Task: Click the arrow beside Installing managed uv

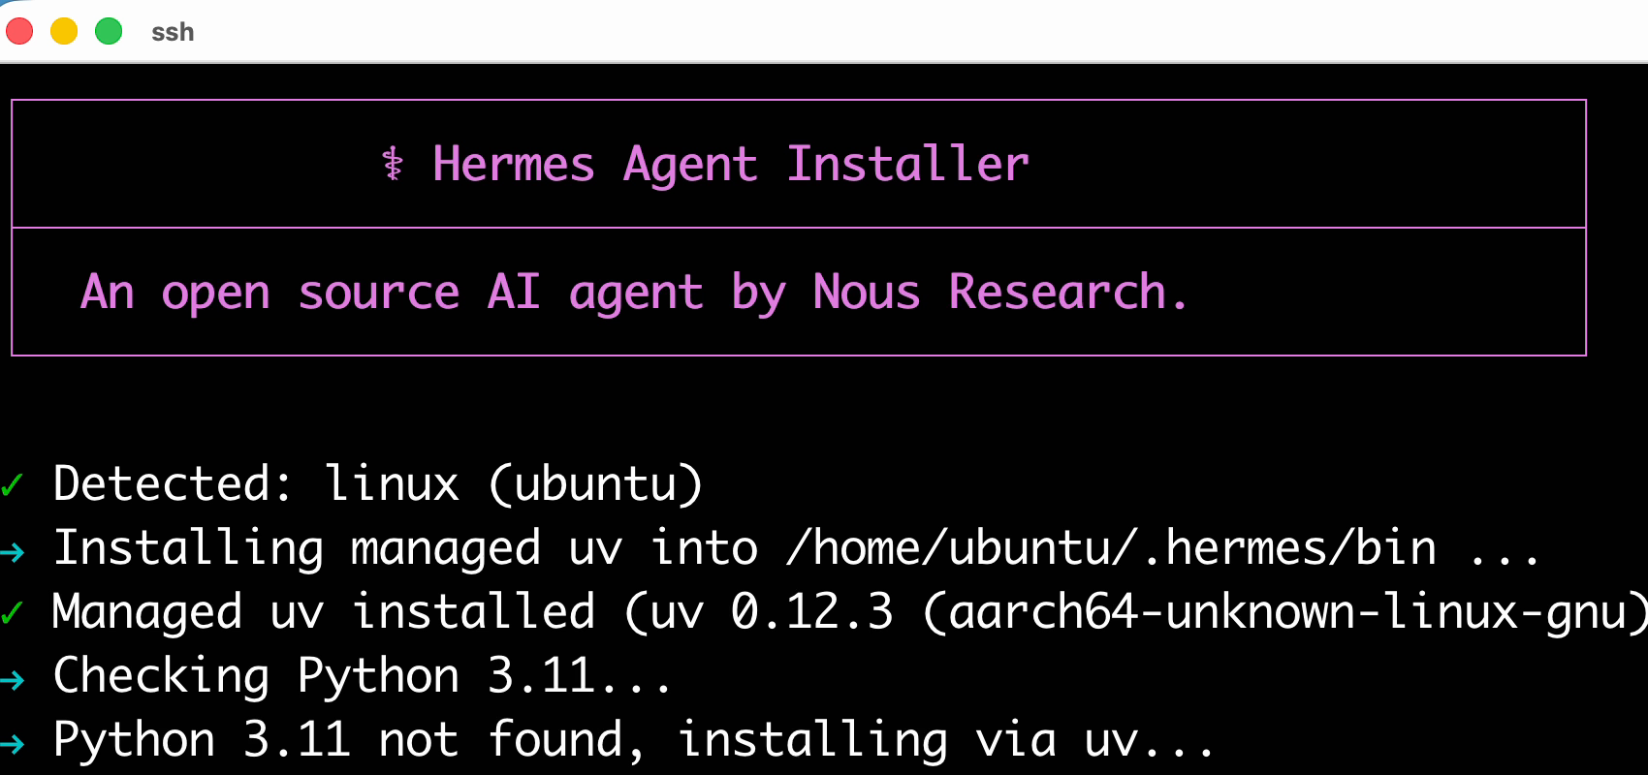Action: coord(13,552)
